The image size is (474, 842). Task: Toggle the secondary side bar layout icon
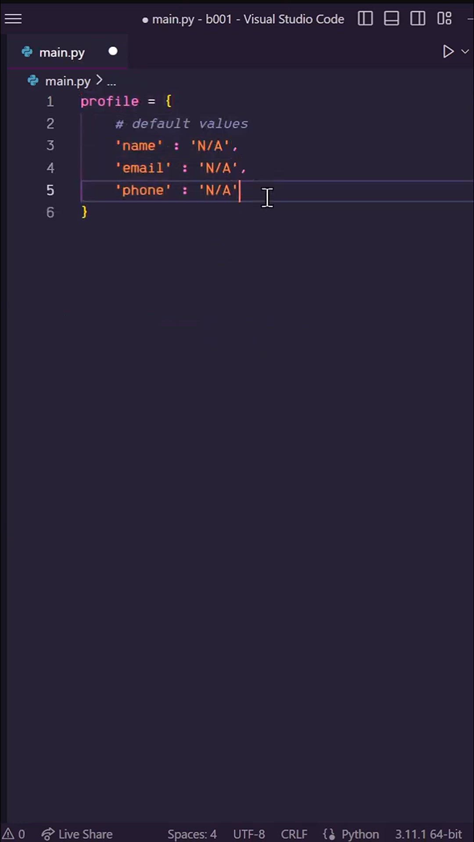[418, 19]
